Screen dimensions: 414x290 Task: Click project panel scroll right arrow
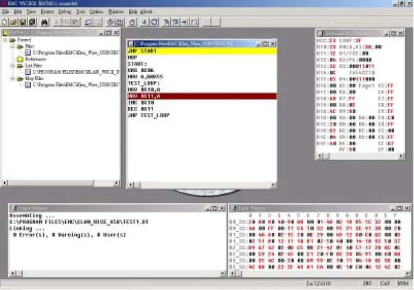pos(117,182)
